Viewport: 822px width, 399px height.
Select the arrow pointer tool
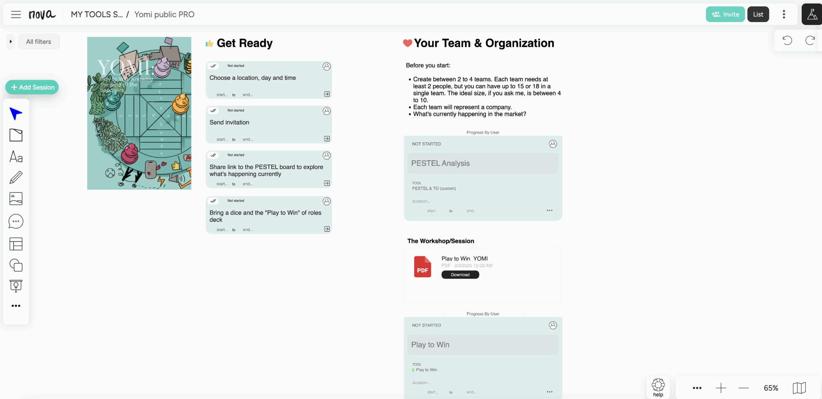pyautogui.click(x=16, y=114)
